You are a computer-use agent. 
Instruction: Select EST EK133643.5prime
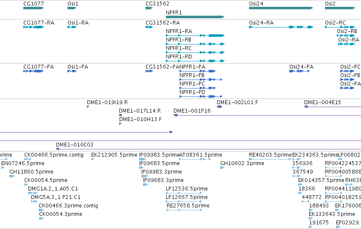tap(311, 219)
